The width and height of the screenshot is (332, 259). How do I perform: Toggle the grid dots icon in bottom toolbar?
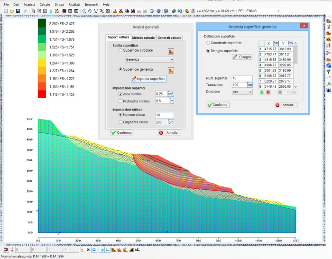click(12, 250)
